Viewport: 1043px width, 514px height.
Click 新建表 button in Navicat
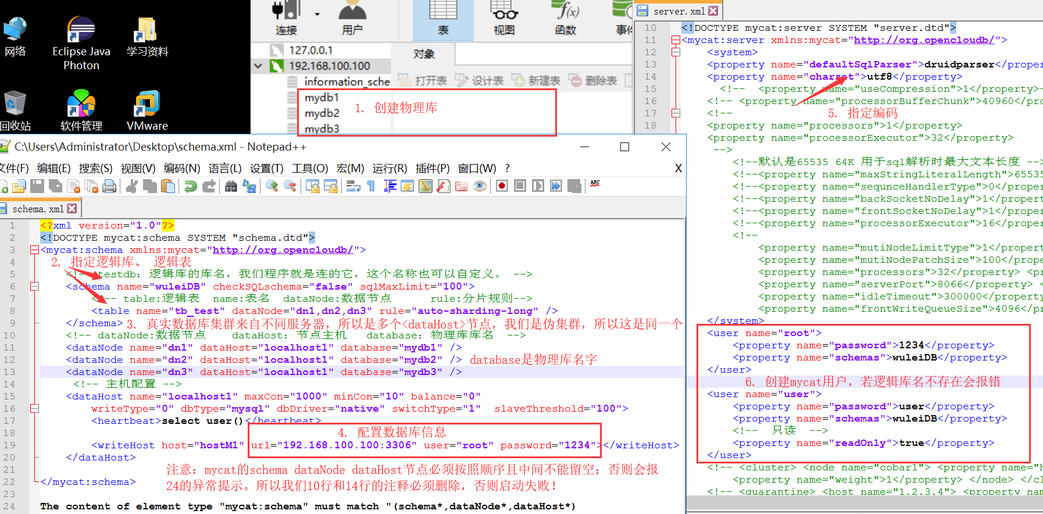536,81
